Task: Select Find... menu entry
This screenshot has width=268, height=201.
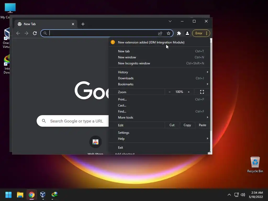Action: (x=159, y=111)
